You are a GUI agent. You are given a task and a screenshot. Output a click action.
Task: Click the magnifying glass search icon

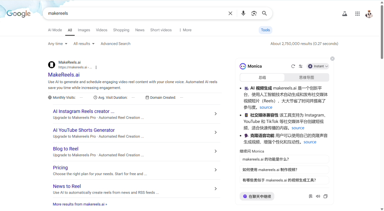click(x=265, y=13)
